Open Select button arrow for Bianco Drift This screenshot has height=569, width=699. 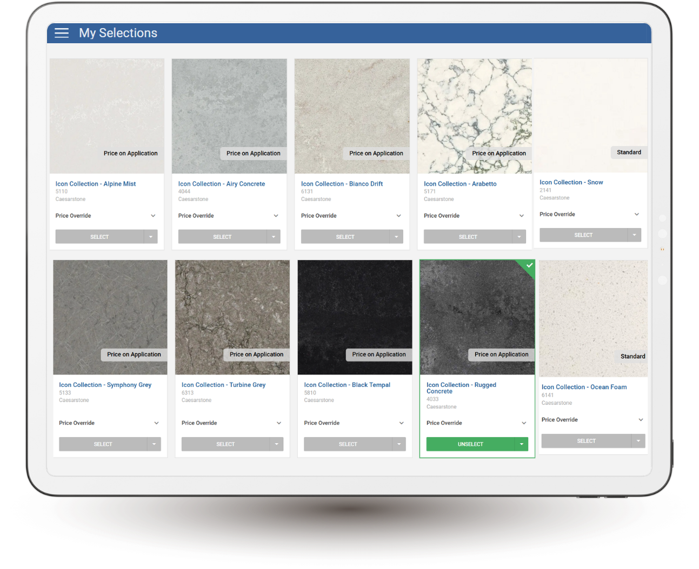pos(396,237)
